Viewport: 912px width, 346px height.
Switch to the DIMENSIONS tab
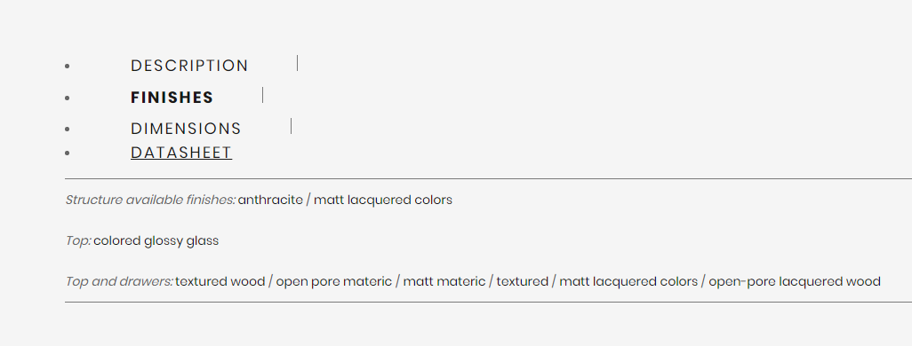[186, 129]
